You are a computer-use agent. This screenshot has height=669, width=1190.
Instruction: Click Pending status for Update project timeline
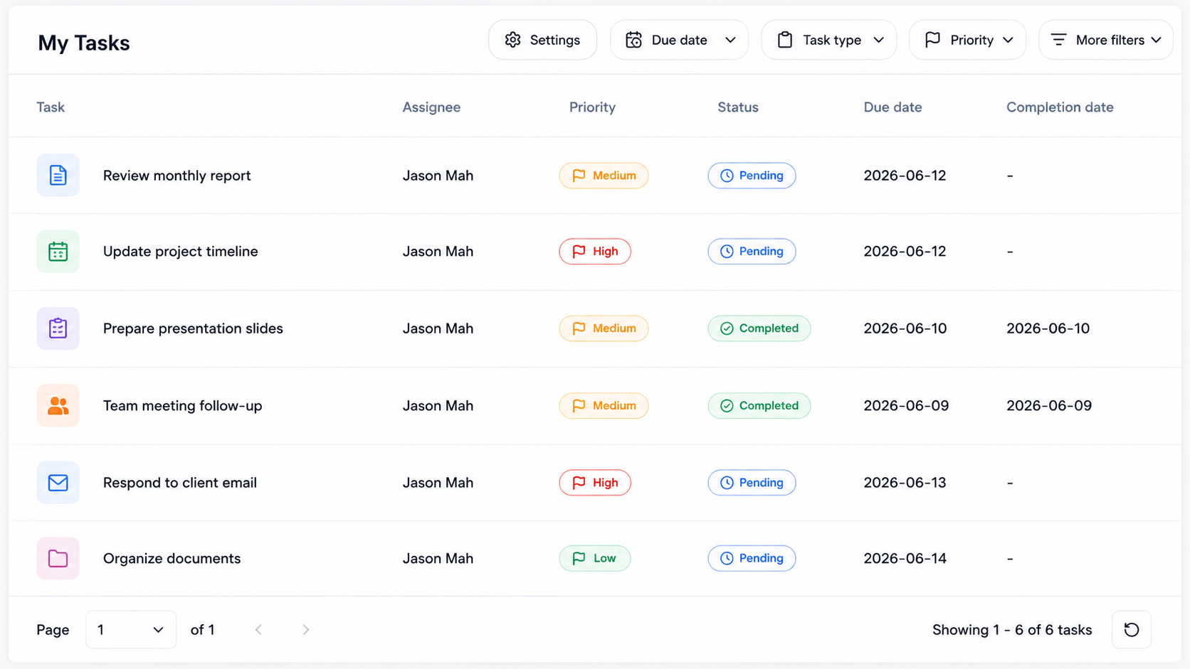coord(752,252)
